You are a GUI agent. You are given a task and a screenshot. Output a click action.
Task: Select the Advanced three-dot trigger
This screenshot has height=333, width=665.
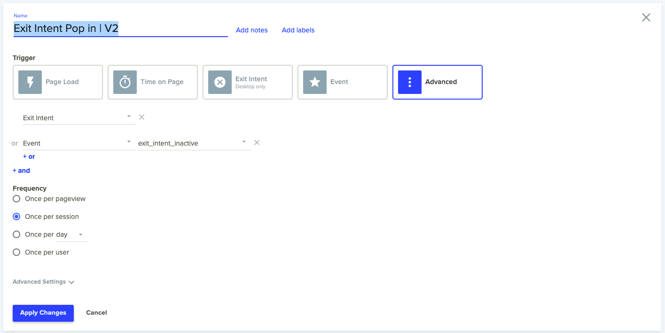pos(437,82)
